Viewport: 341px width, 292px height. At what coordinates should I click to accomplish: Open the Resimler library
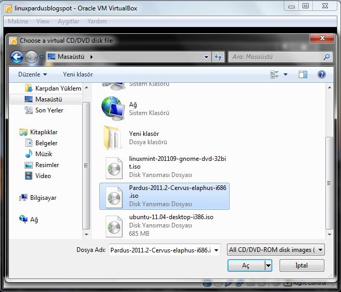(42, 165)
